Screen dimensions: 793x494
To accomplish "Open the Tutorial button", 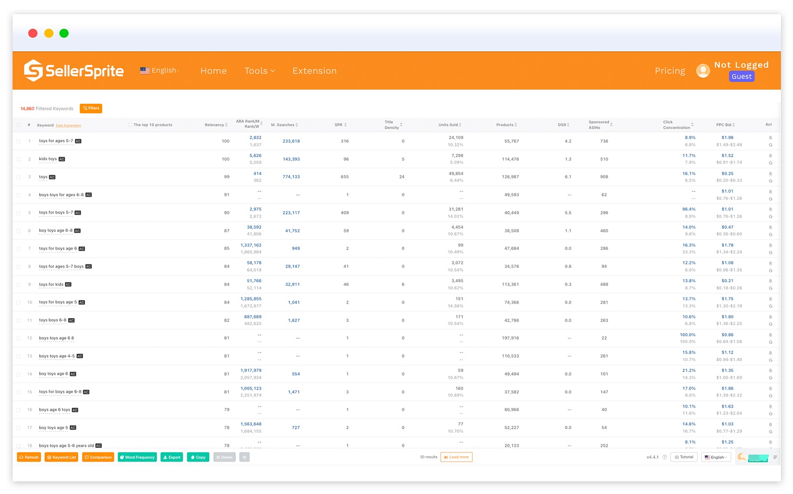I will click(x=684, y=457).
